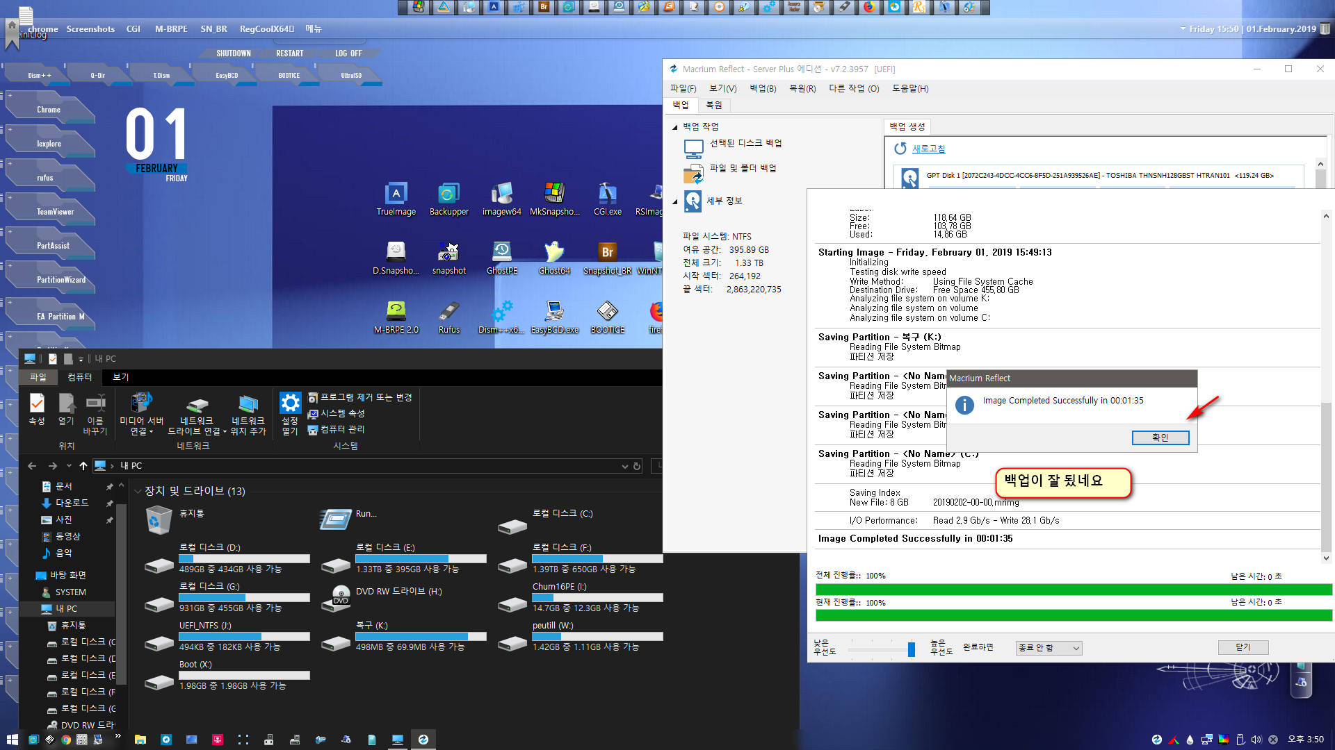Open the View menu in Macrium Reflect
Viewport: 1335px width, 750px height.
[x=722, y=88]
